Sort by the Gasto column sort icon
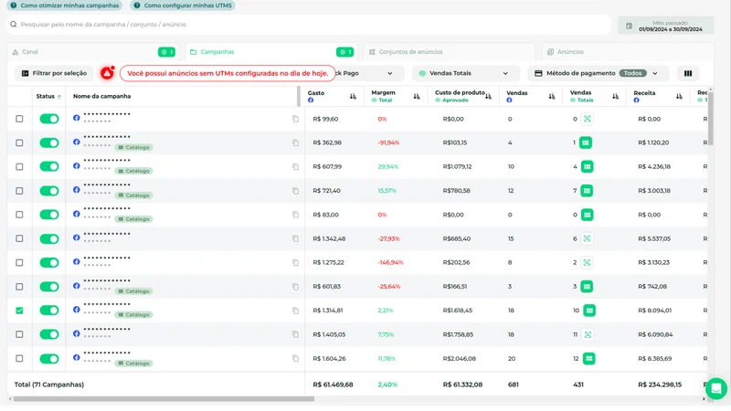Screen dimensions: 731x411 pyautogui.click(x=353, y=97)
